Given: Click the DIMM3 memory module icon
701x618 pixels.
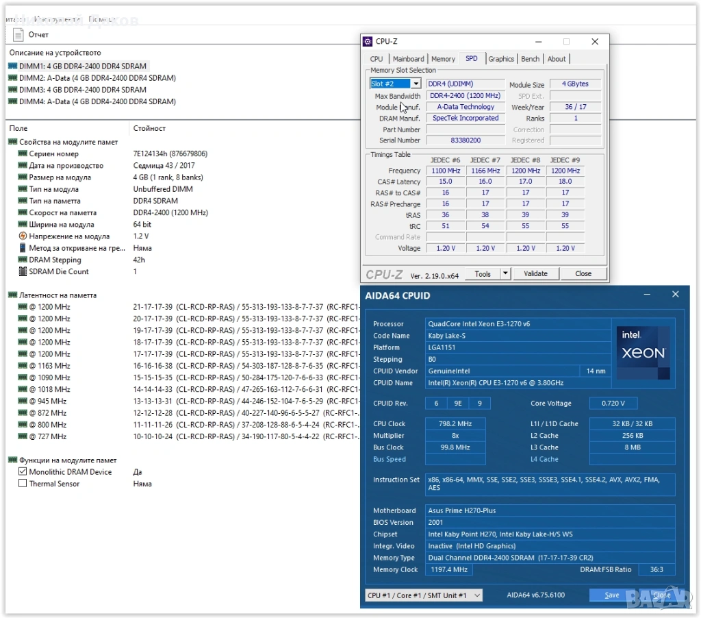Looking at the screenshot, I should [x=12, y=90].
